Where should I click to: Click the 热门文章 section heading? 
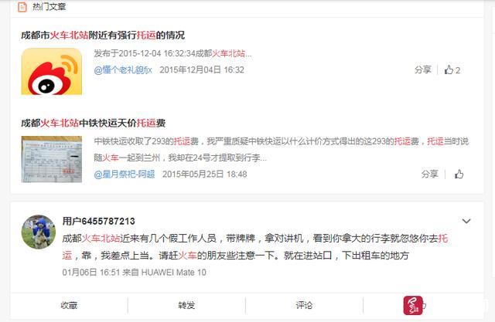point(49,7)
